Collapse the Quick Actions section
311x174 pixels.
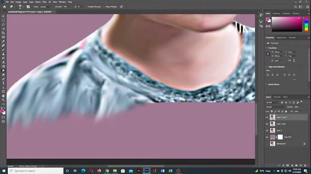(266, 85)
